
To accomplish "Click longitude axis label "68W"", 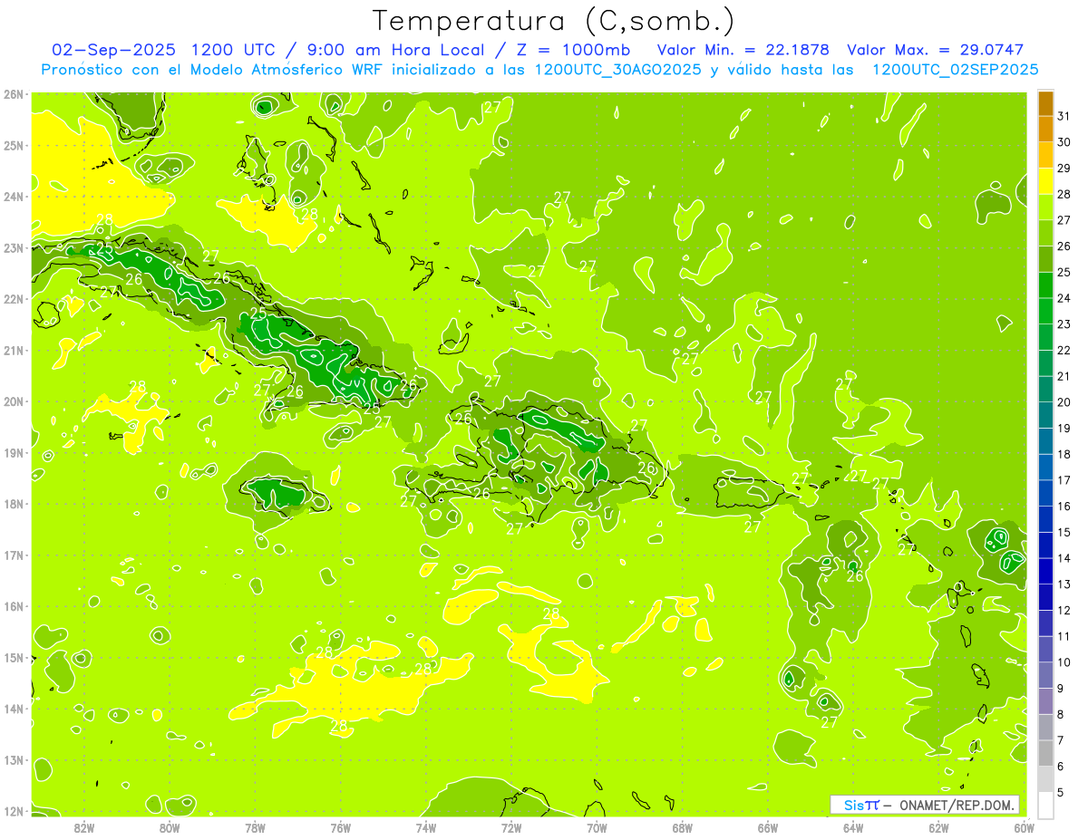I will pos(682,827).
